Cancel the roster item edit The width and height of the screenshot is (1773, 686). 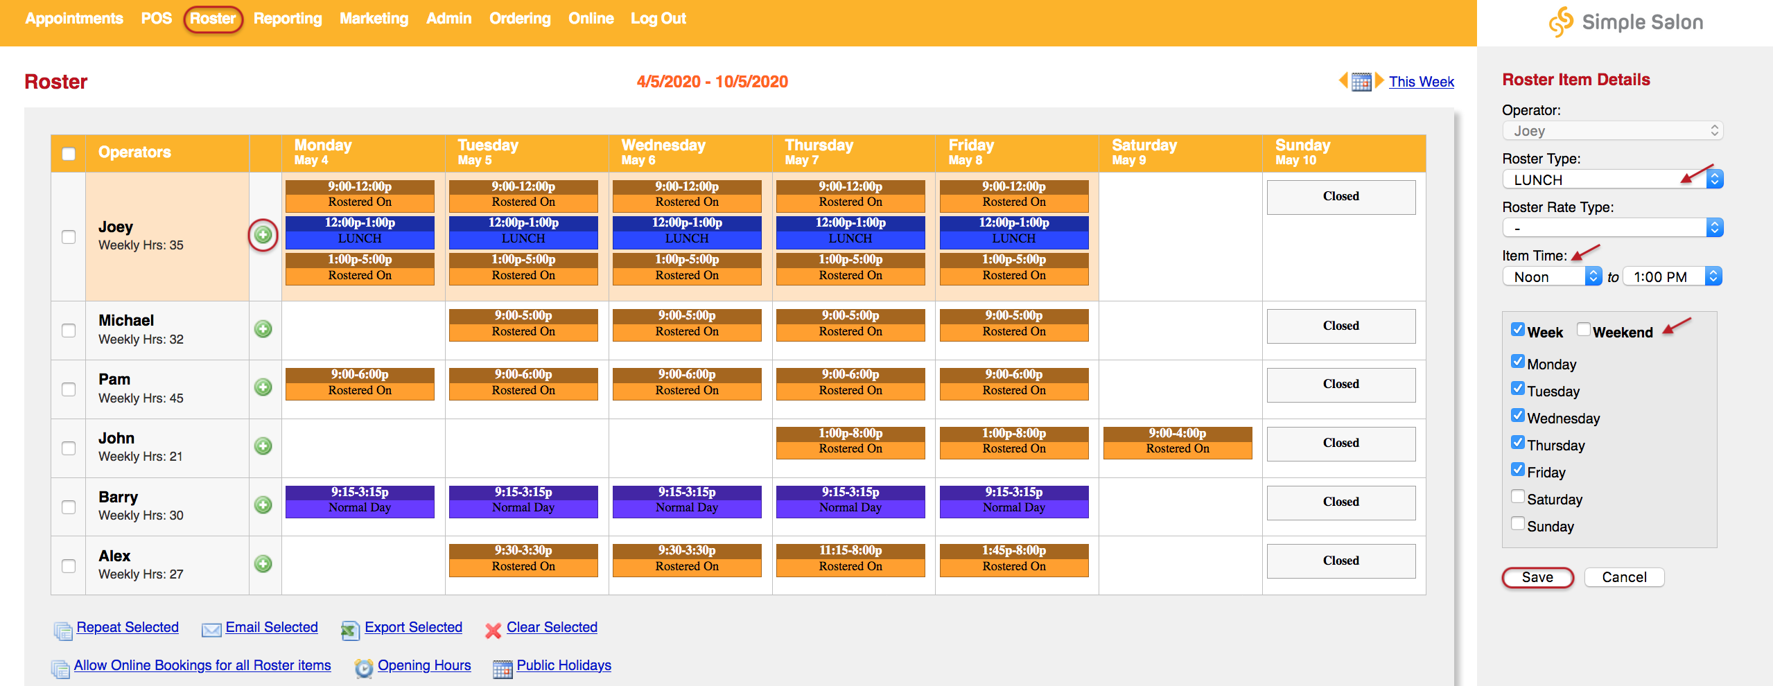1624,577
